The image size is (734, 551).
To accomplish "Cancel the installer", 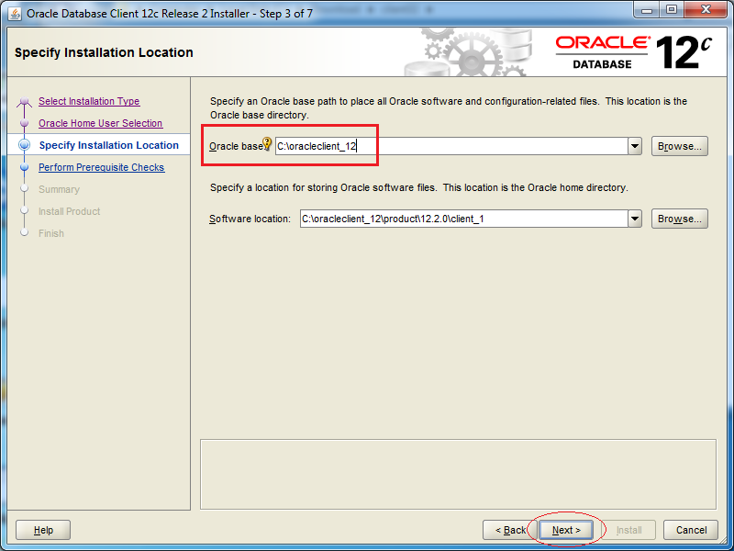I will pyautogui.click(x=691, y=530).
